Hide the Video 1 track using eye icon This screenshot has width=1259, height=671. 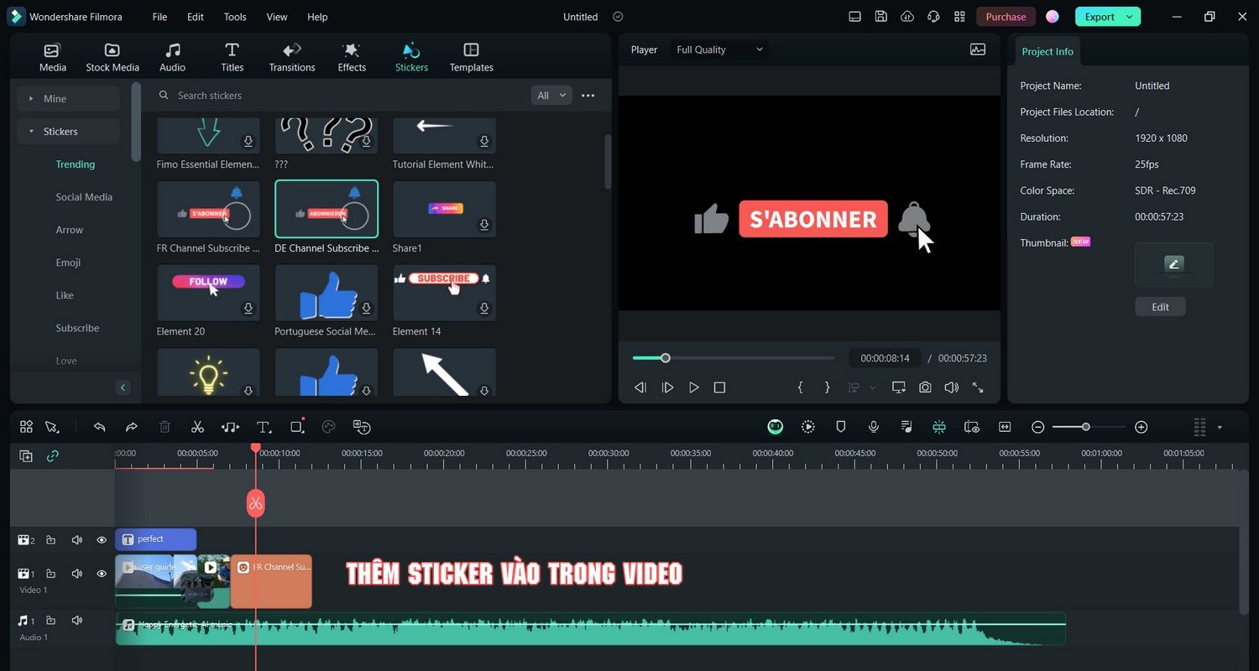[x=102, y=574]
